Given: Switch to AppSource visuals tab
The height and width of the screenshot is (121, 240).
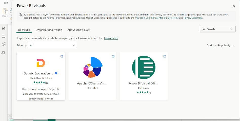Looking at the screenshot, I should (x=78, y=30).
